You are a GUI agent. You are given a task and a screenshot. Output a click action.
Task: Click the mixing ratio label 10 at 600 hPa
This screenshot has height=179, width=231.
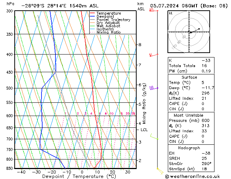(x=112, y=113)
